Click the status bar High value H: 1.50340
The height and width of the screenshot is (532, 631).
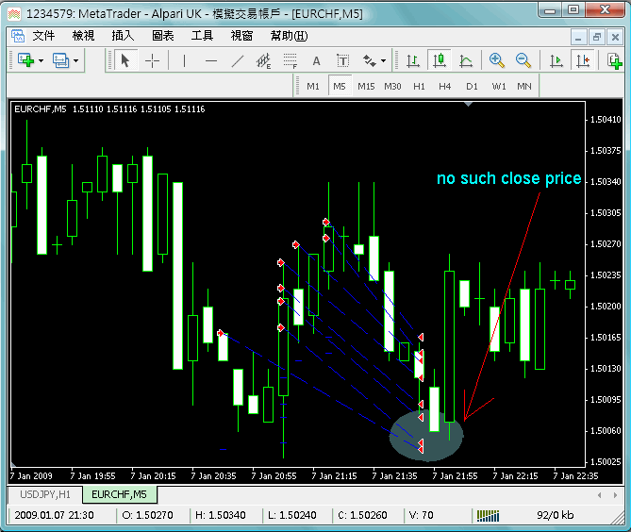click(x=220, y=516)
